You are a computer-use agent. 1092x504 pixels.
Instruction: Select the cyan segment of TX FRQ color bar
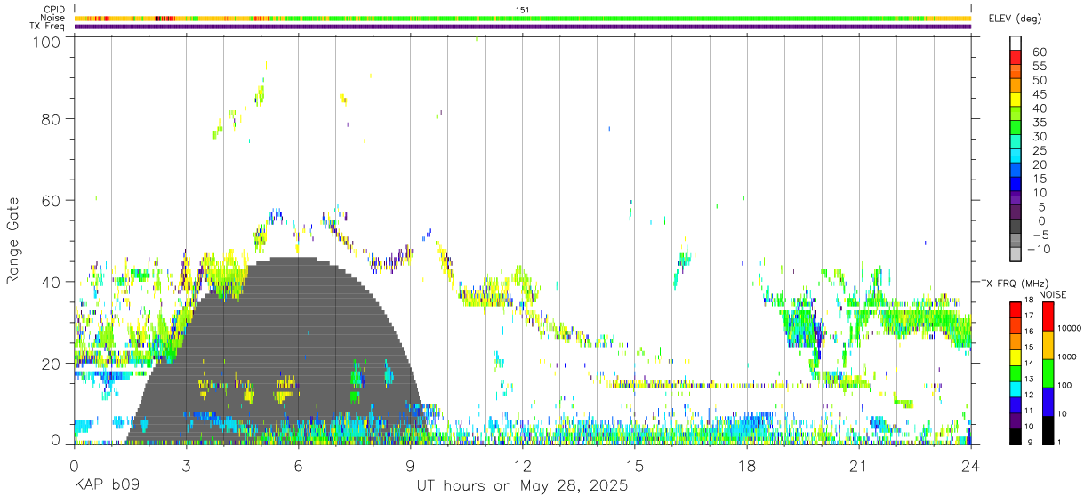point(1015,388)
